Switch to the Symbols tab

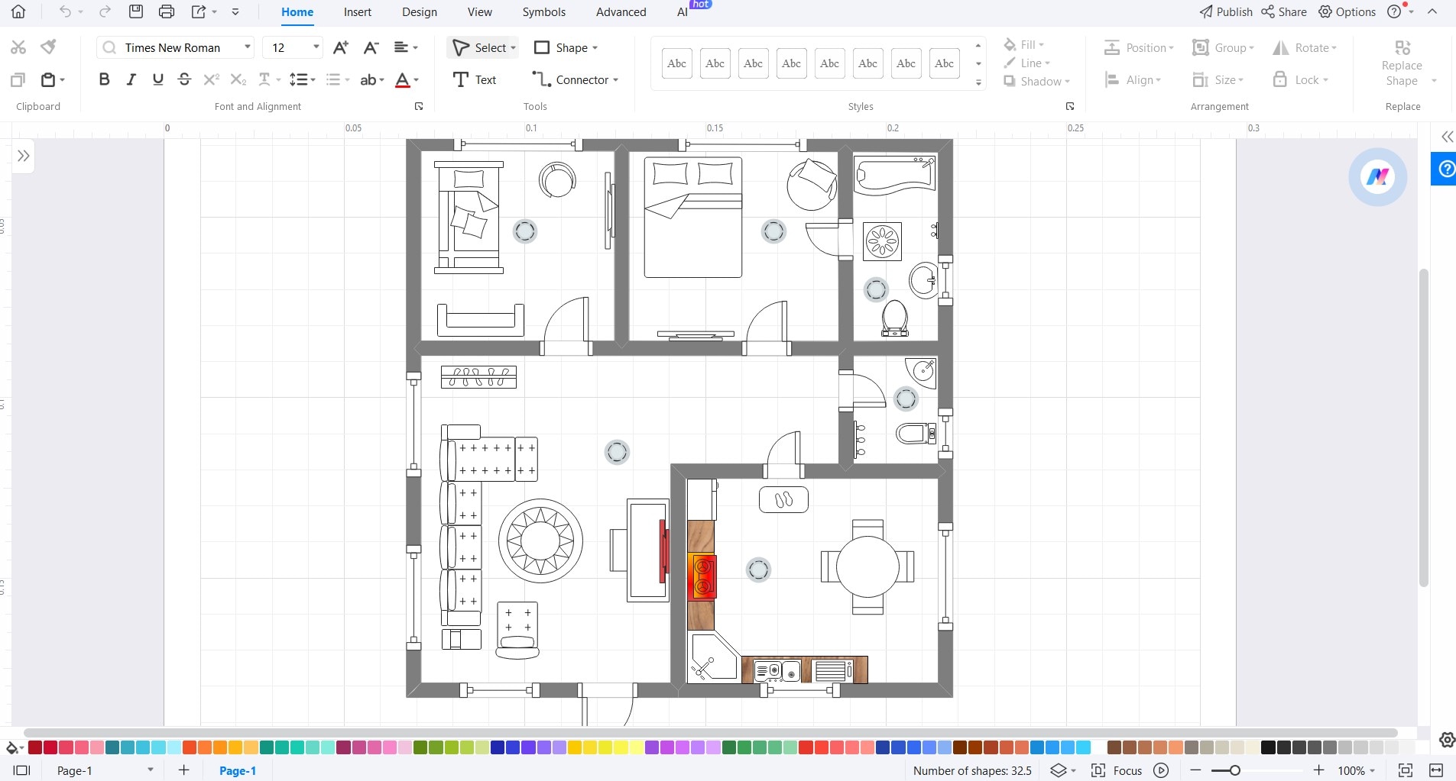point(544,12)
